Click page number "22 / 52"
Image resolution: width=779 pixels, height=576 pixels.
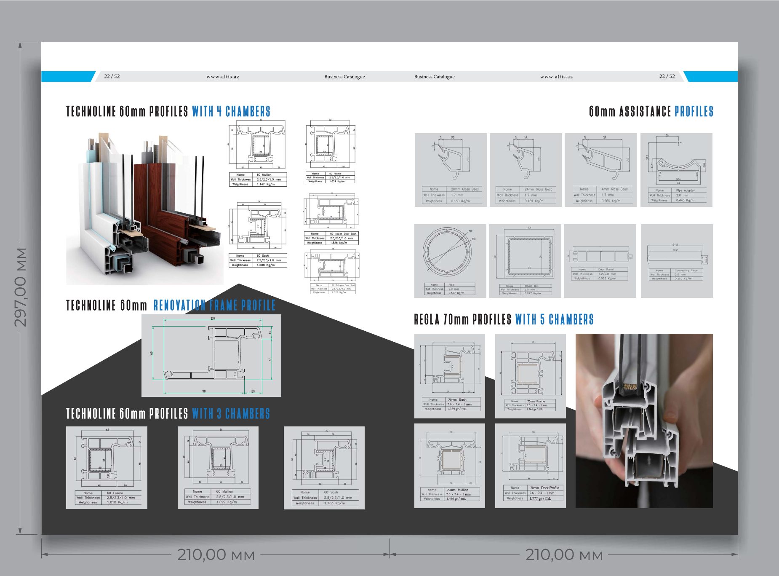click(112, 76)
